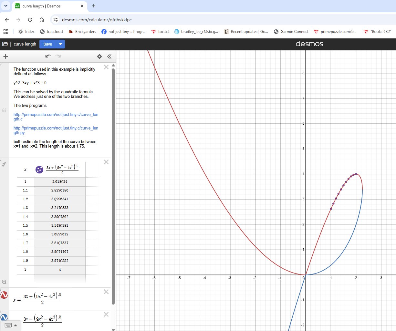Click the x column header

[x=25, y=170]
